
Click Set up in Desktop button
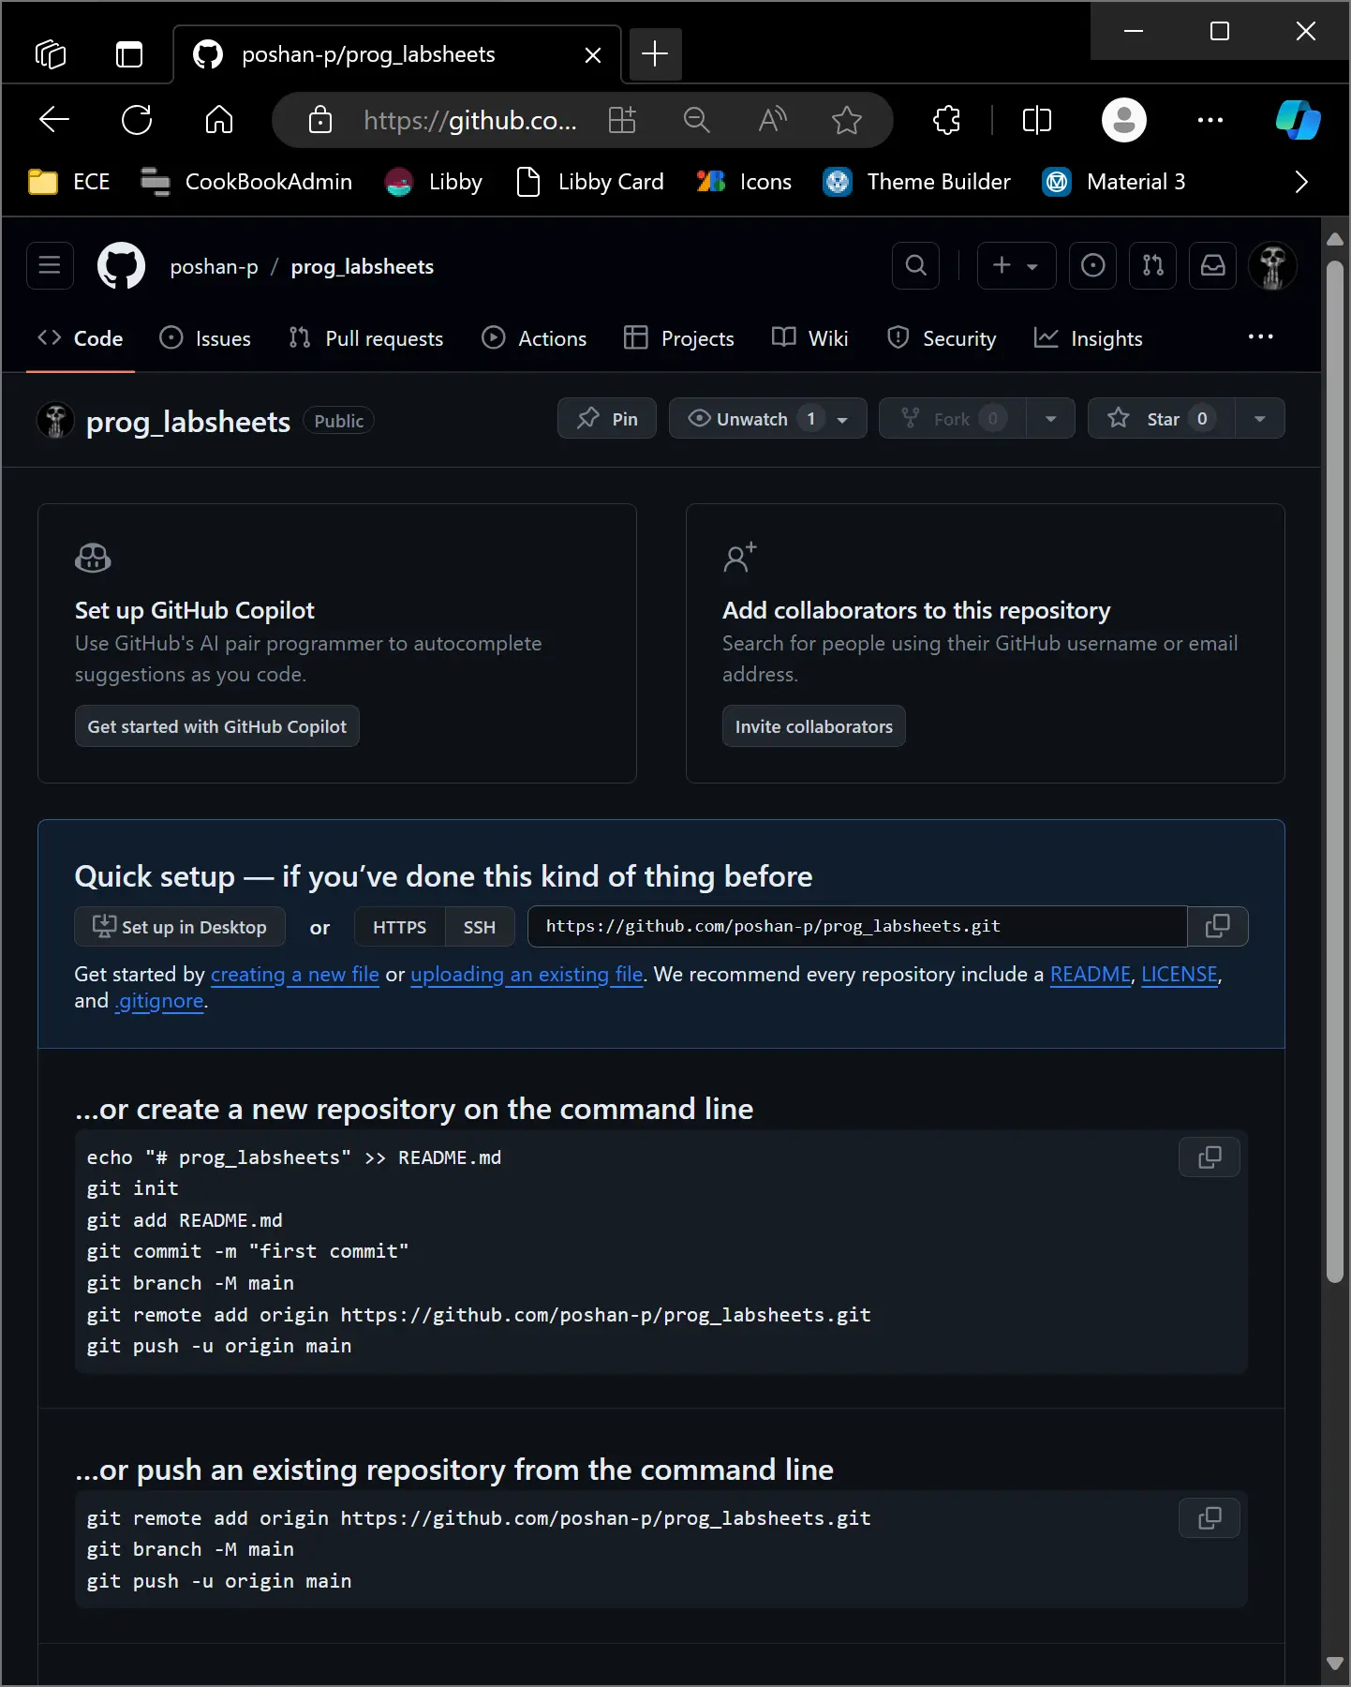tap(180, 927)
